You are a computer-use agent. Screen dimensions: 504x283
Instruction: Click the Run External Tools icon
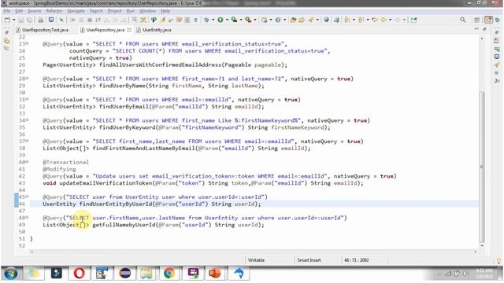pyautogui.click(x=248, y=20)
